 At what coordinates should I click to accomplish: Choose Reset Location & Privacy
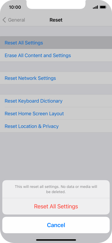coord(56,126)
